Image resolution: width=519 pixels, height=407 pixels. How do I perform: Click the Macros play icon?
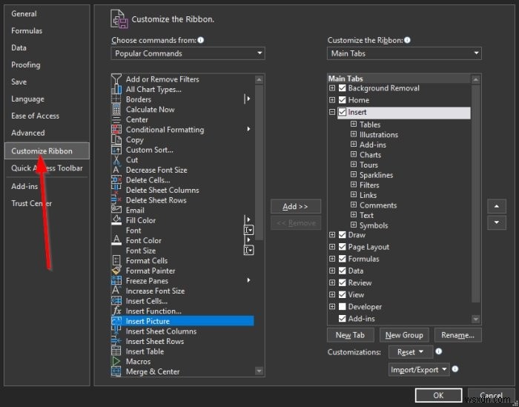pos(116,361)
